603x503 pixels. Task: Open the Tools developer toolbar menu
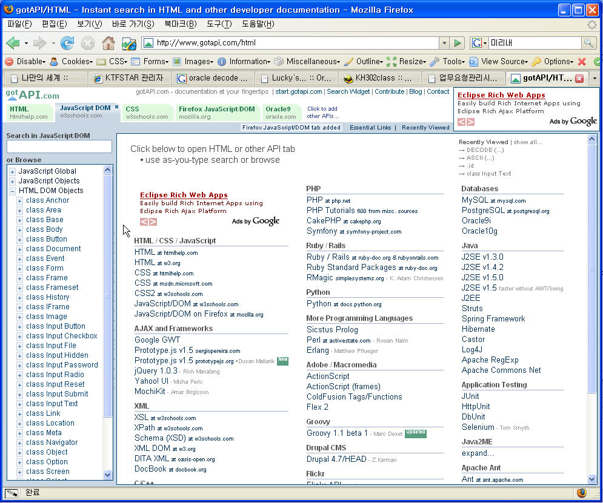pos(447,61)
